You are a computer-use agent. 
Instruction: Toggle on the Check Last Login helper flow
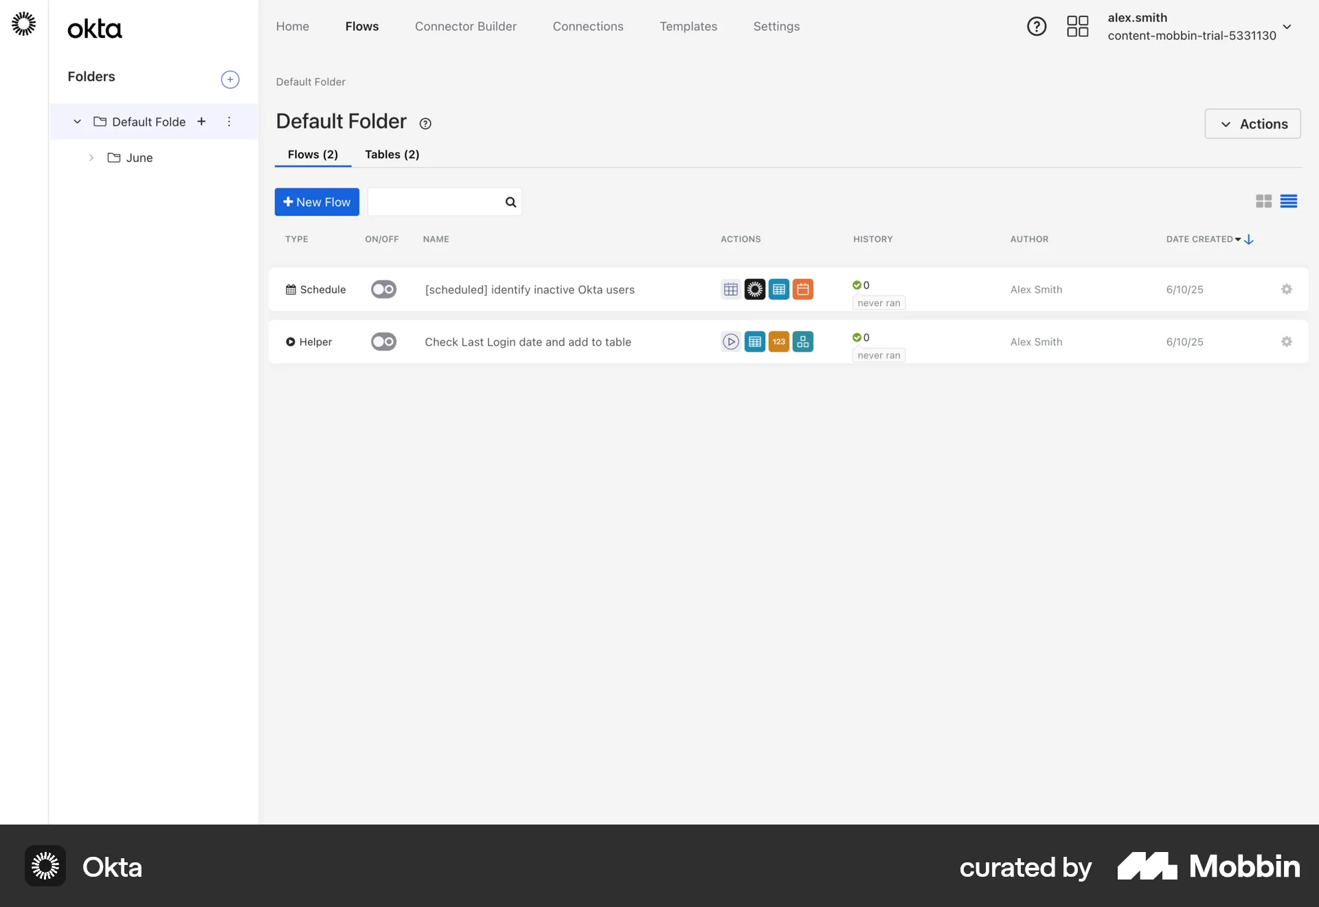[383, 341]
